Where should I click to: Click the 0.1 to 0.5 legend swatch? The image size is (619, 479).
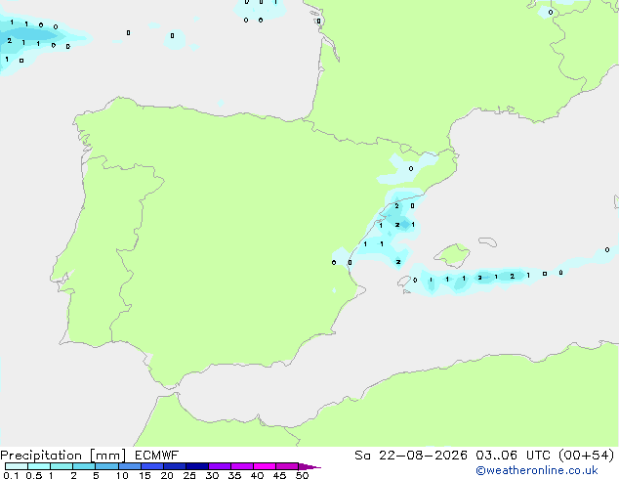pyautogui.click(x=17, y=466)
